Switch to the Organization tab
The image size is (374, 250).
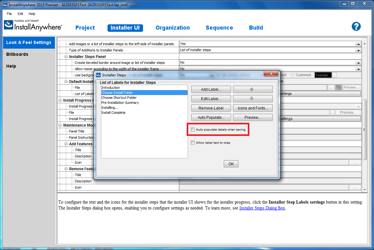(173, 28)
